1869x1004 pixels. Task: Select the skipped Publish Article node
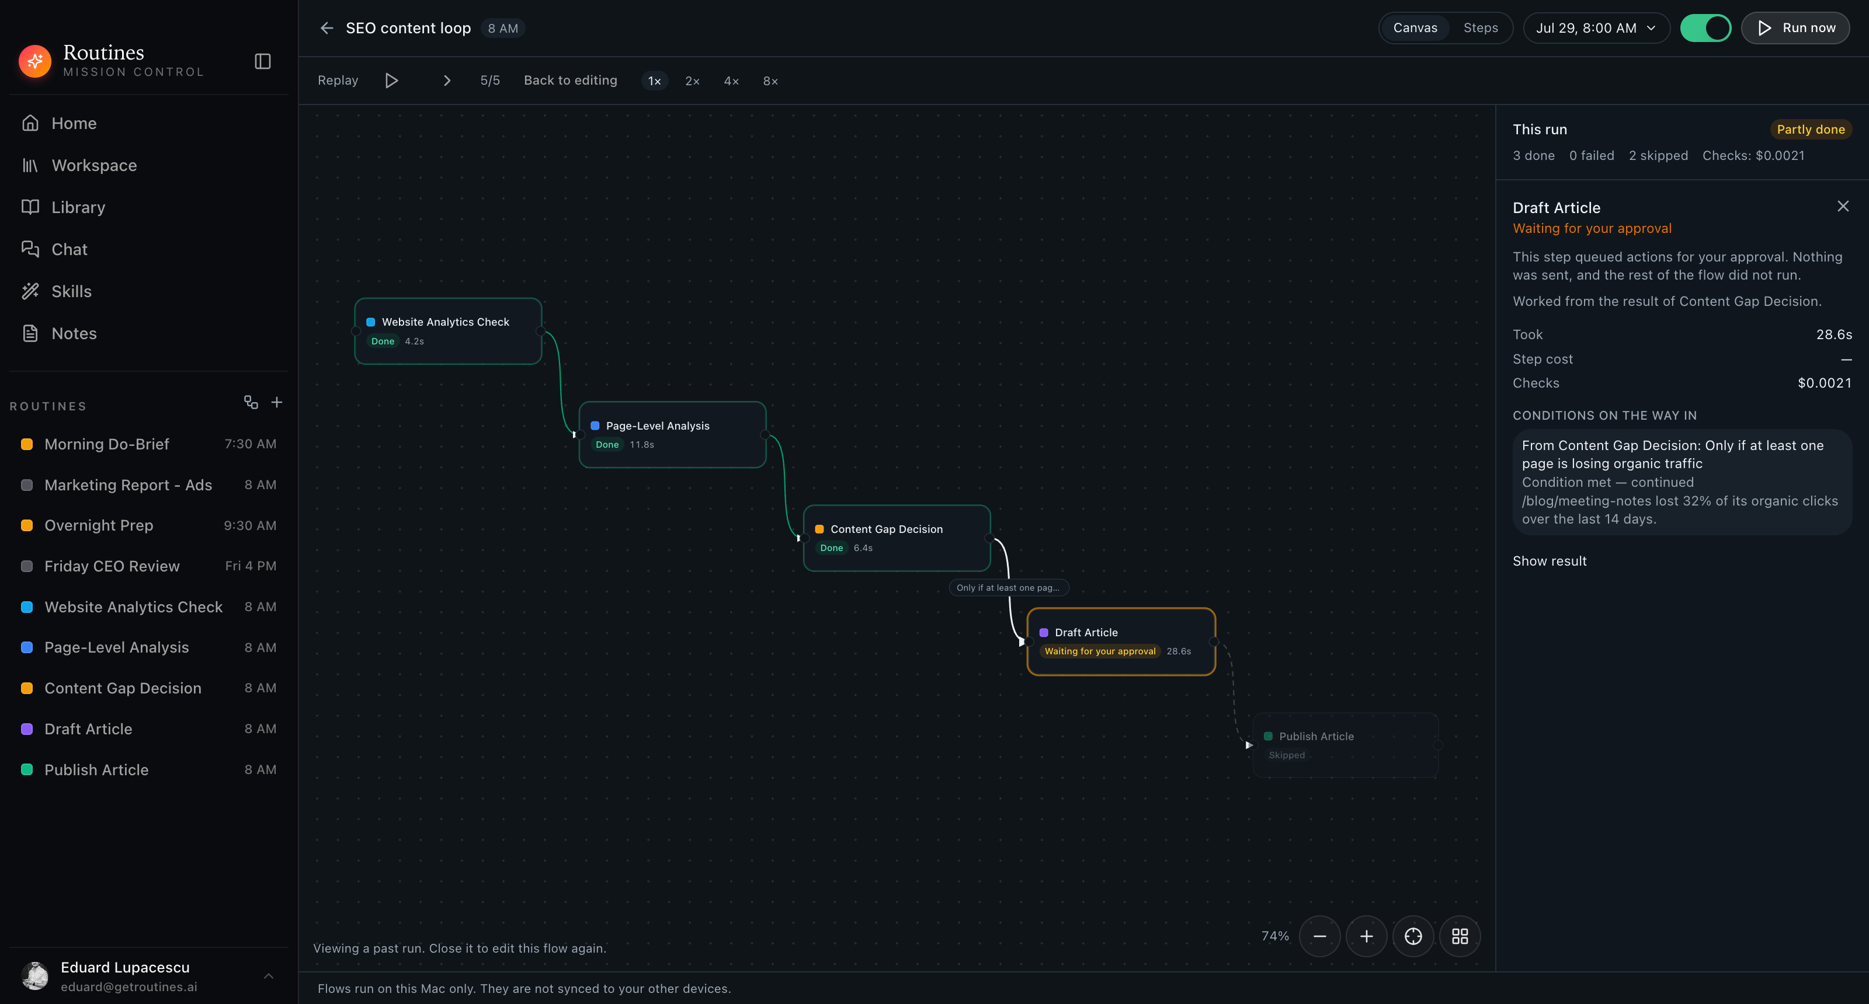click(x=1345, y=745)
